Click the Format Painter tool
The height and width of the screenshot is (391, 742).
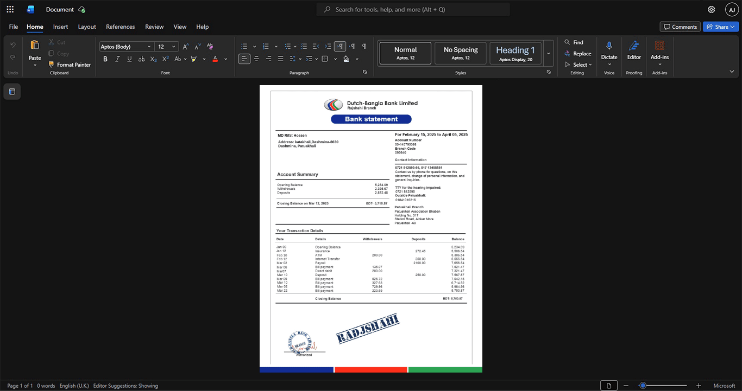pyautogui.click(x=70, y=65)
